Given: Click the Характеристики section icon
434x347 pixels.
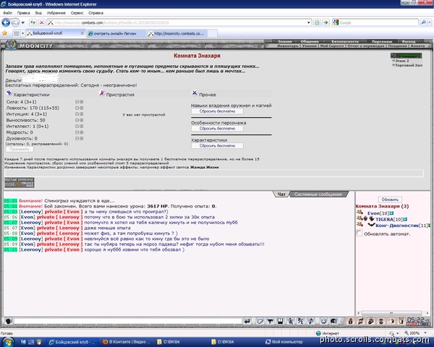Looking at the screenshot, I should coord(9,93).
